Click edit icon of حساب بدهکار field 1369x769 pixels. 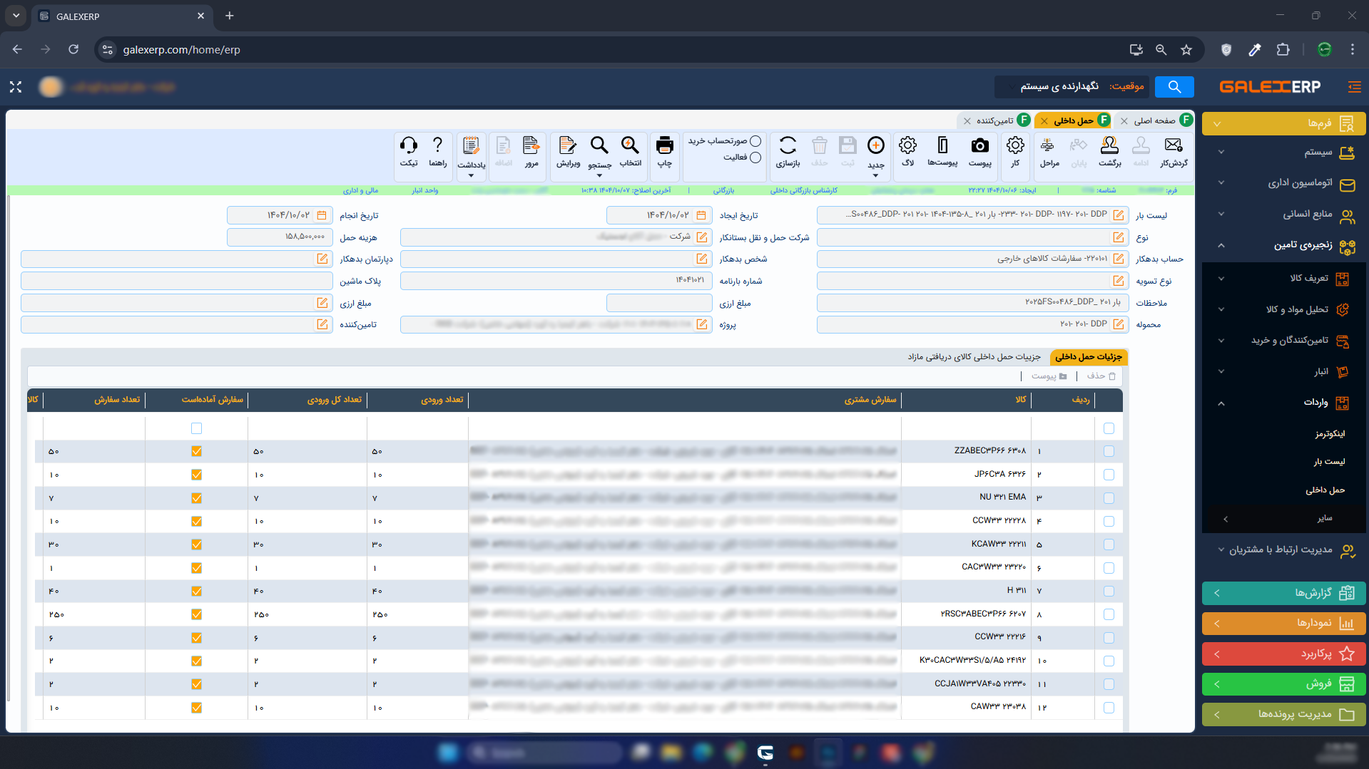click(1119, 259)
